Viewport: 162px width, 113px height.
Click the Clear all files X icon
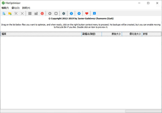point(22,14)
